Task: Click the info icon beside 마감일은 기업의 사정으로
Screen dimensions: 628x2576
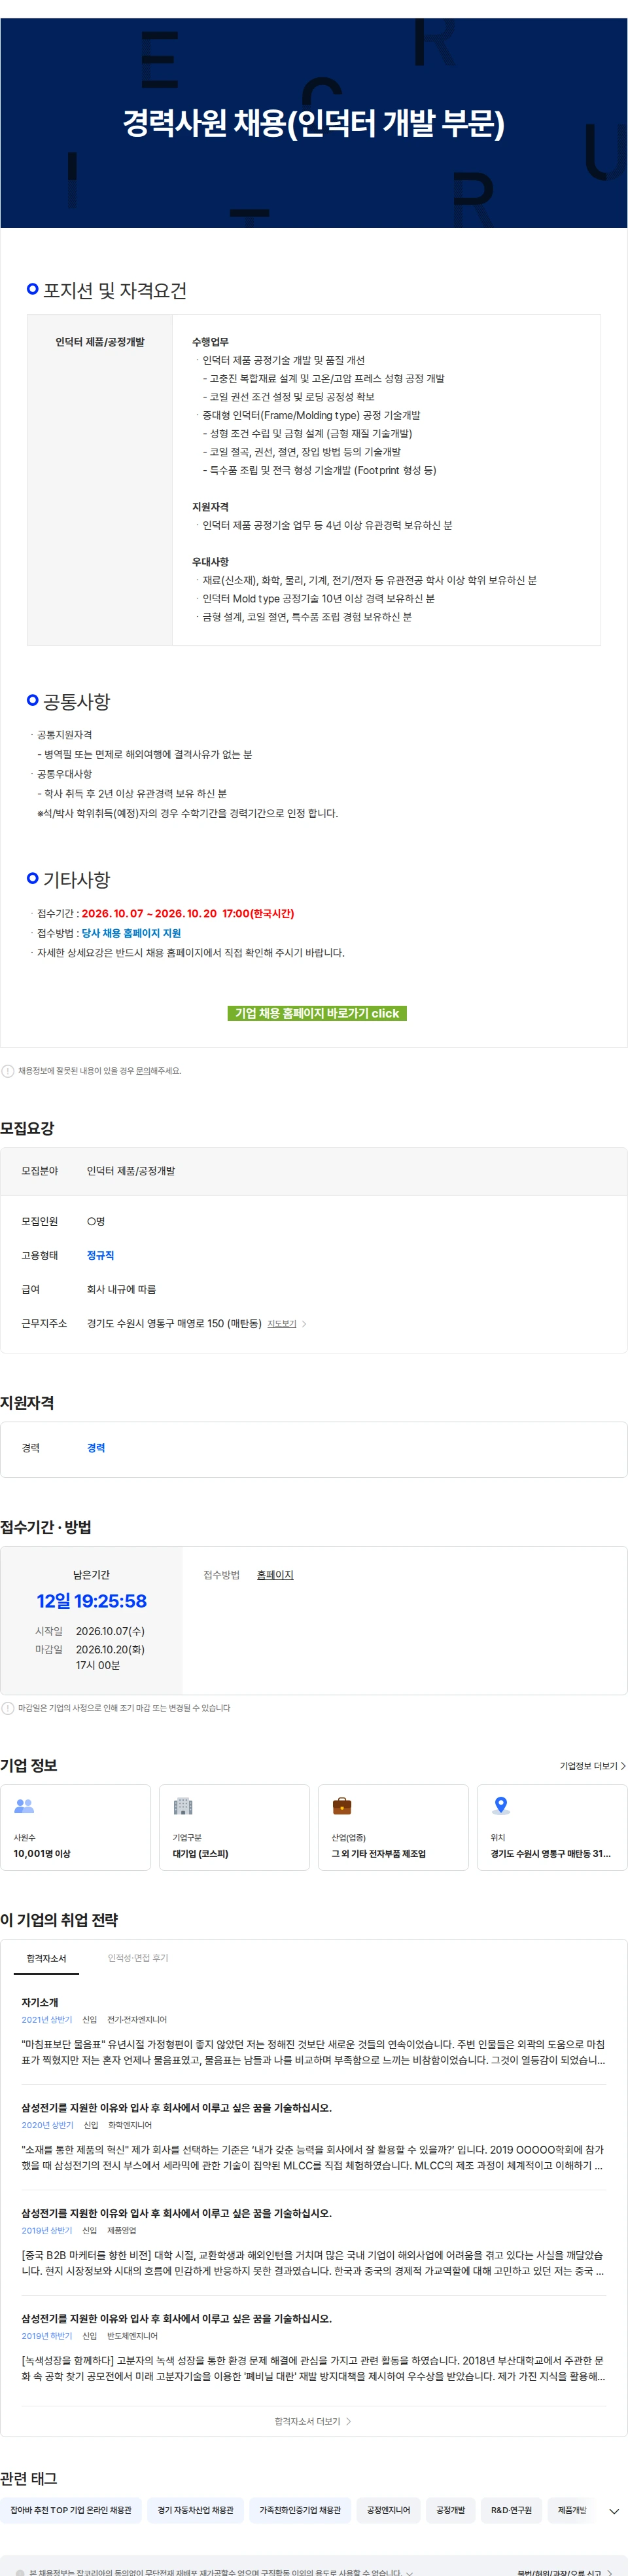Action: [8, 1708]
